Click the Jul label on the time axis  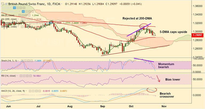coord(38,106)
